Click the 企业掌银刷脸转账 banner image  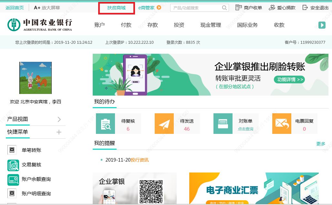pos(211,75)
